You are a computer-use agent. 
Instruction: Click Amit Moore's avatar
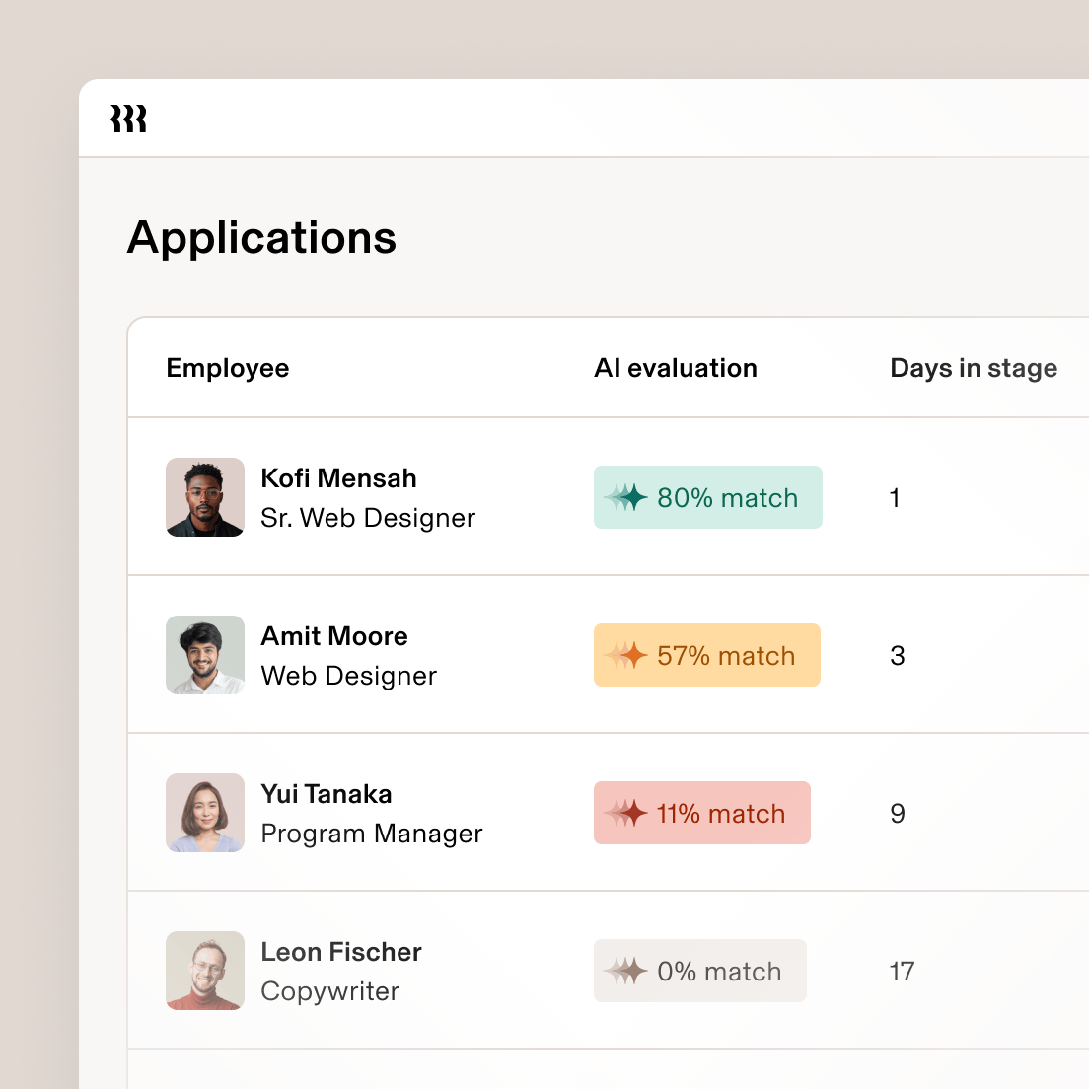point(204,655)
